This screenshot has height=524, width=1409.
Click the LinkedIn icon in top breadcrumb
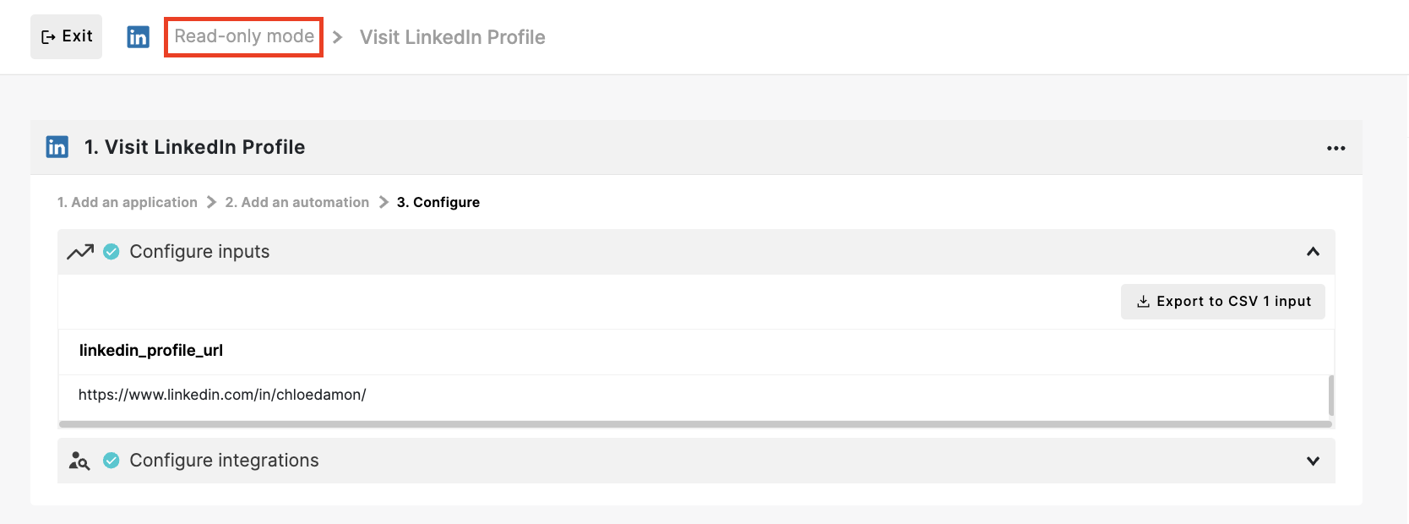coord(139,37)
